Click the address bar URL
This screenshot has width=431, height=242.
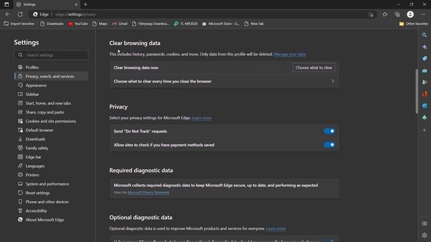pos(75,14)
